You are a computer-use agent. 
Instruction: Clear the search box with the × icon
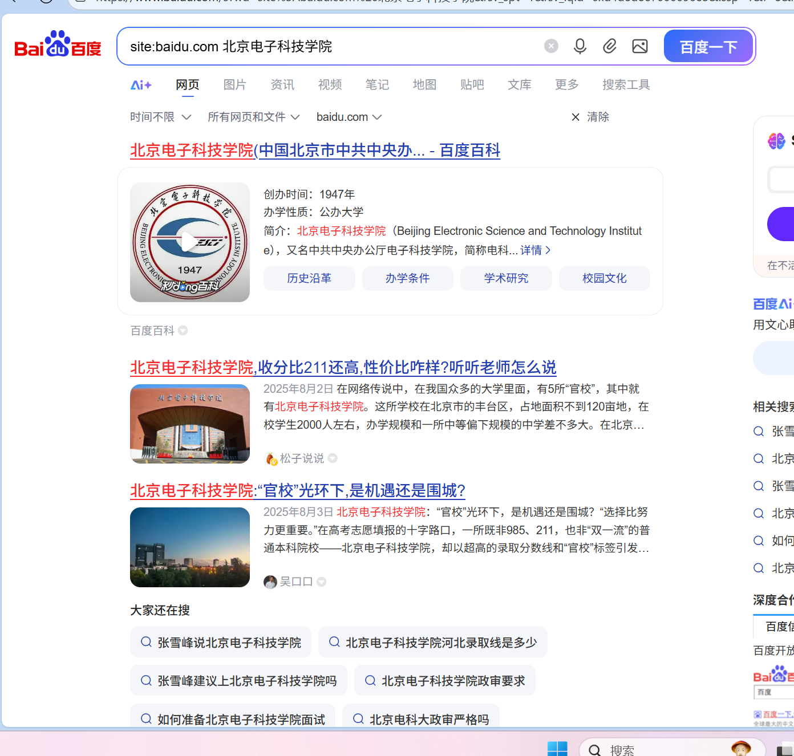tap(550, 46)
